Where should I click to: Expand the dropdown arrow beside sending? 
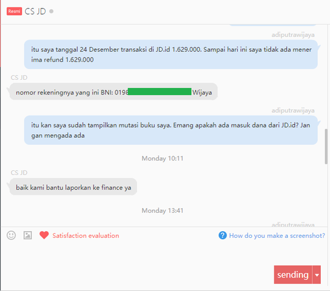(x=317, y=275)
